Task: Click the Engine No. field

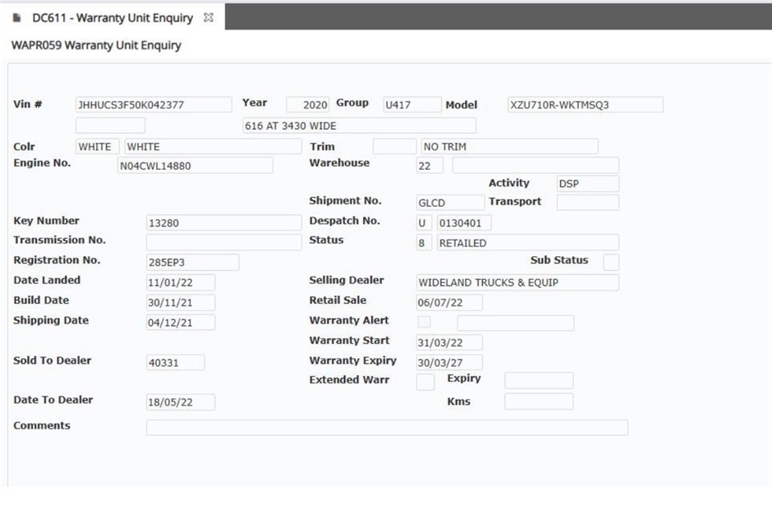Action: (x=195, y=166)
